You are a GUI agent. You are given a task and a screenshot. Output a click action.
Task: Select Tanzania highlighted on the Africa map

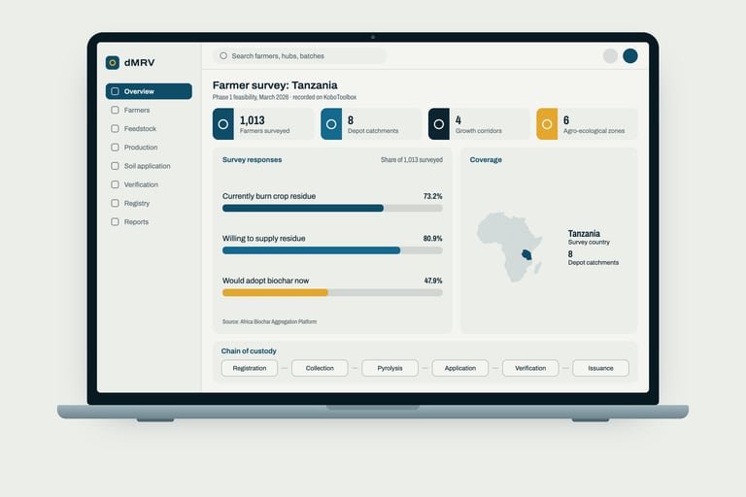pyautogui.click(x=526, y=254)
